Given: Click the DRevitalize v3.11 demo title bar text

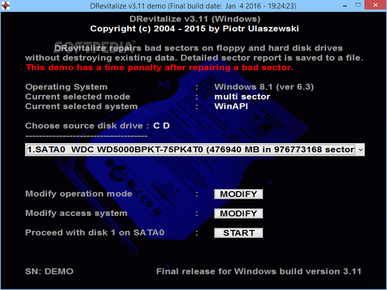Looking at the screenshot, I should [x=193, y=6].
